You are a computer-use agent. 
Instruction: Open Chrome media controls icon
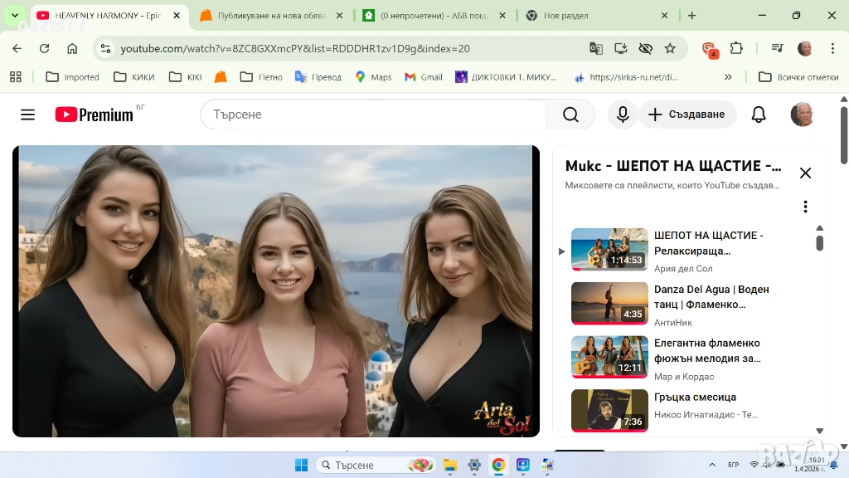777,49
